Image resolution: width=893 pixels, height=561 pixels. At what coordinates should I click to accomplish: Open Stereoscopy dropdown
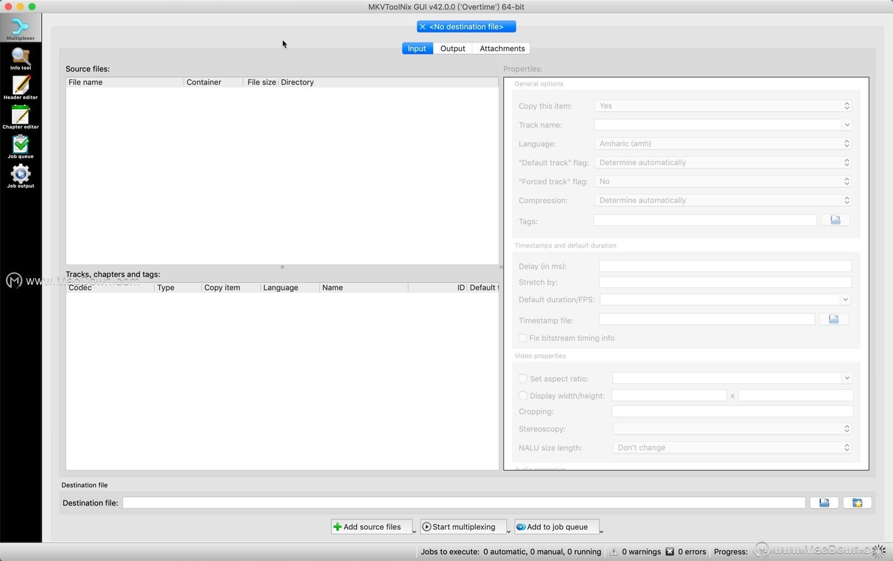coord(732,429)
